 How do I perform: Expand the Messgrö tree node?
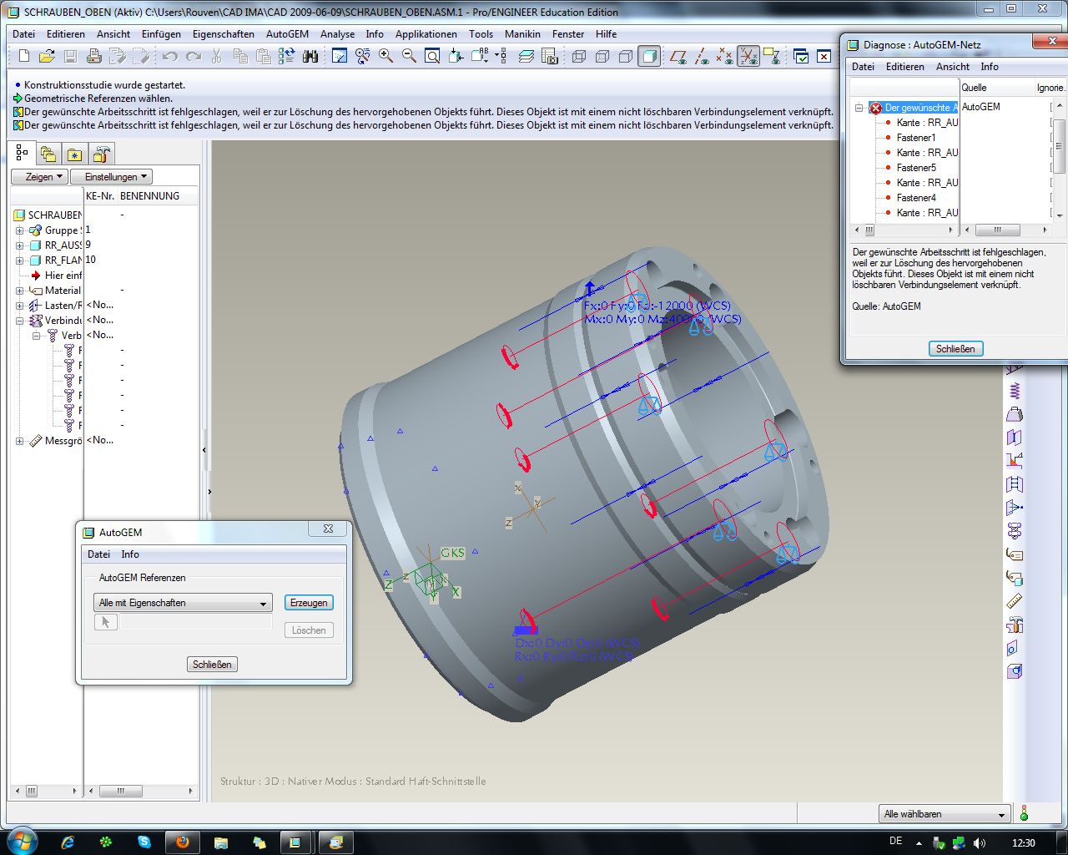click(20, 441)
